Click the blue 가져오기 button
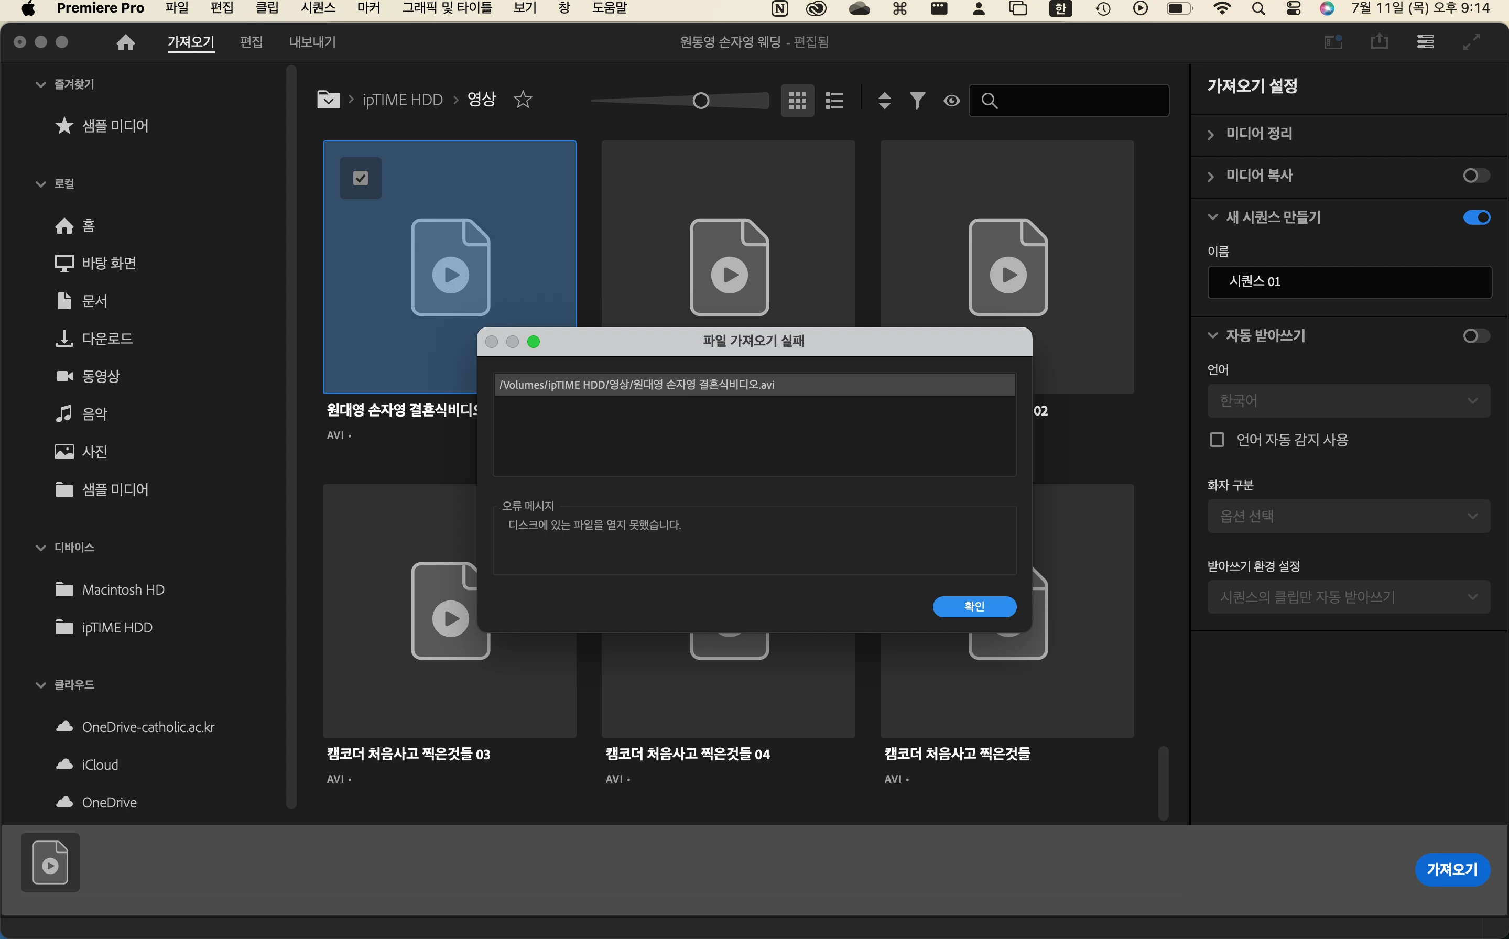 click(x=1451, y=869)
